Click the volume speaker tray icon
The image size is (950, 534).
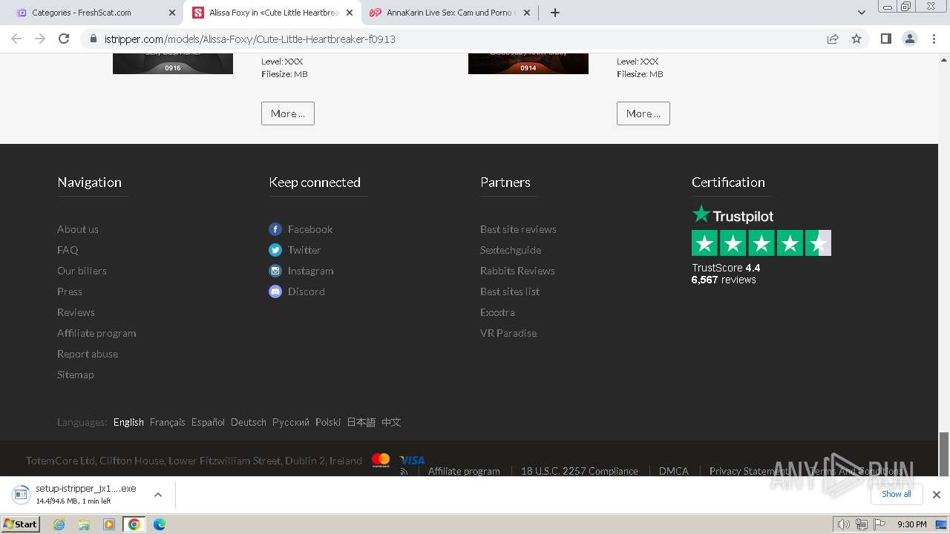click(843, 524)
